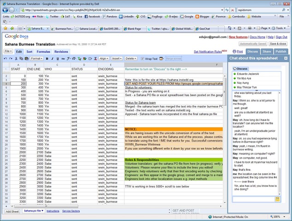Toggle underline formatting
This screenshot has width=292, height=221.
point(58,58)
